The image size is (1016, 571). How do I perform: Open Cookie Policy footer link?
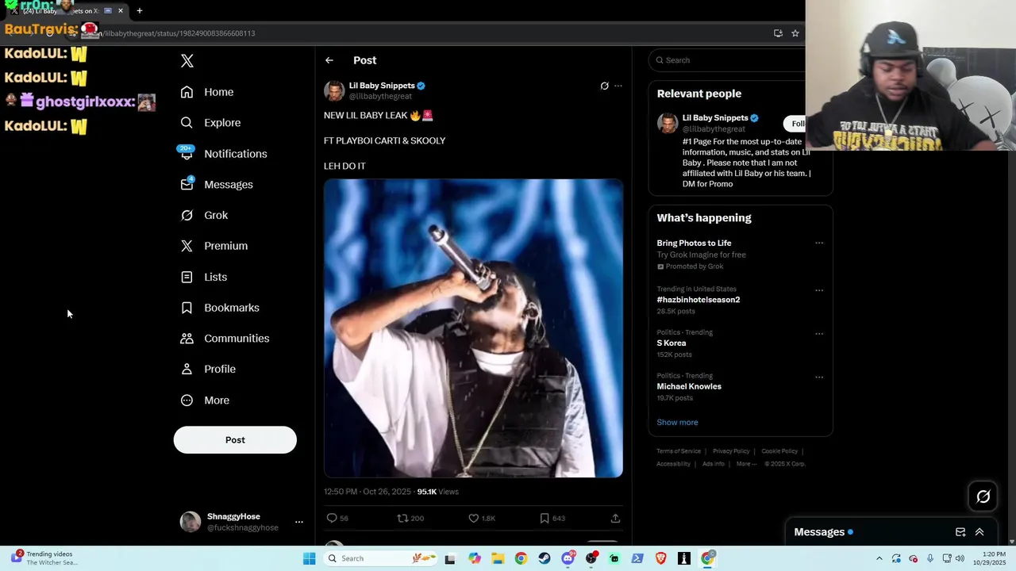pyautogui.click(x=779, y=451)
